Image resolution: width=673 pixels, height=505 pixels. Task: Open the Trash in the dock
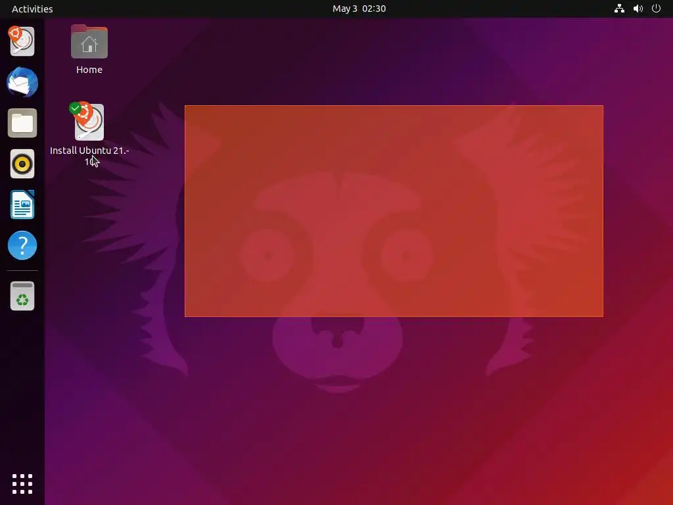click(22, 296)
